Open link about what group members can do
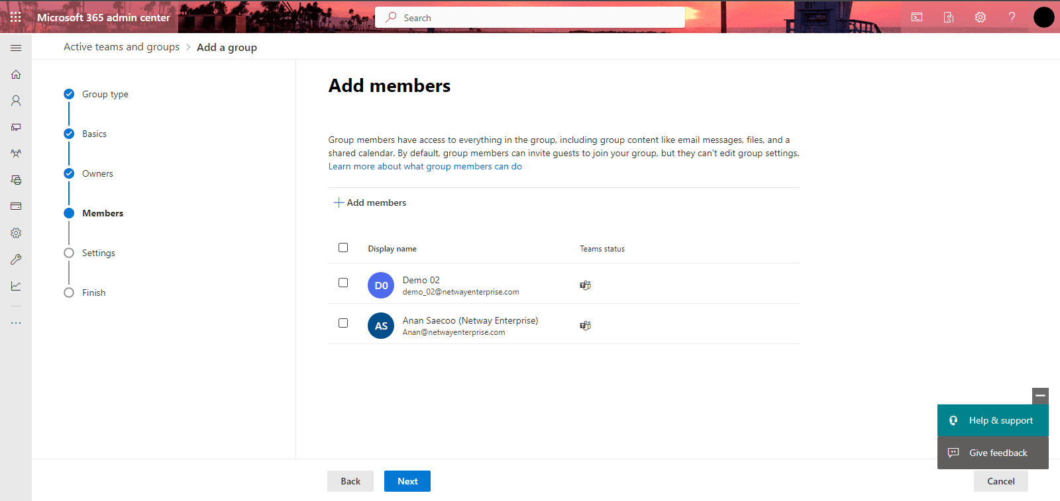This screenshot has width=1060, height=501. 425,167
